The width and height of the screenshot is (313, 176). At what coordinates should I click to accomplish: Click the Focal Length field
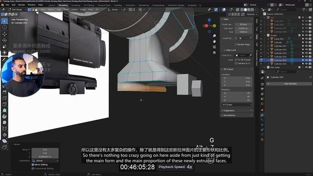click(x=244, y=24)
